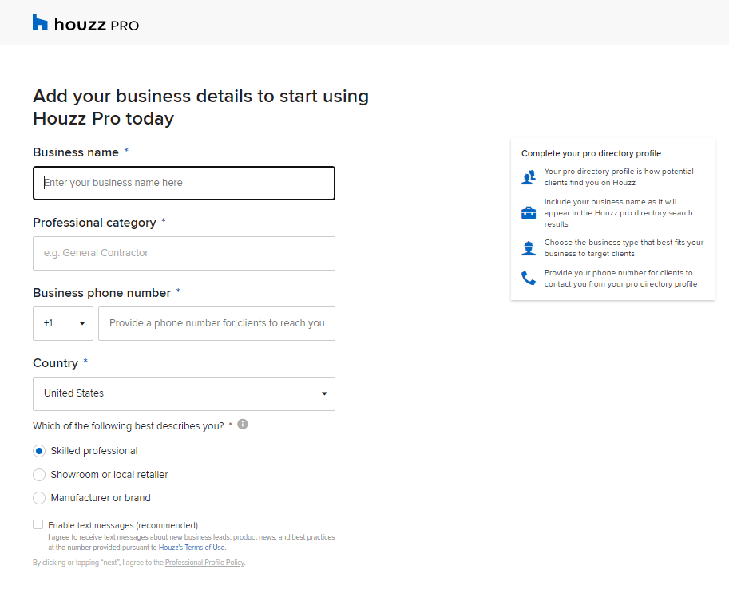Click the Houzz Pro wordmark text

point(97,25)
